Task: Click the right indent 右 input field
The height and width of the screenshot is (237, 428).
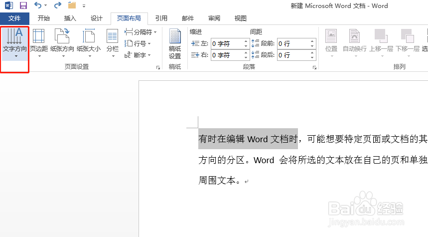Action: (227, 55)
